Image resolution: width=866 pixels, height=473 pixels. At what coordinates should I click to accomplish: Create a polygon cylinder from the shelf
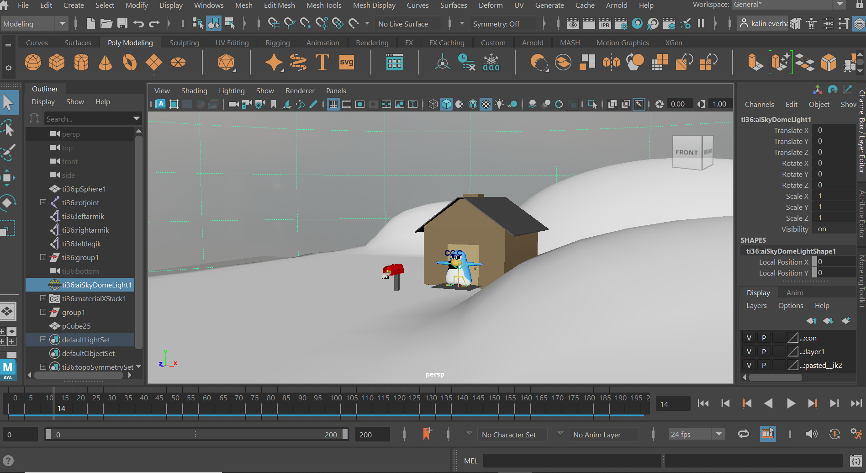click(81, 62)
